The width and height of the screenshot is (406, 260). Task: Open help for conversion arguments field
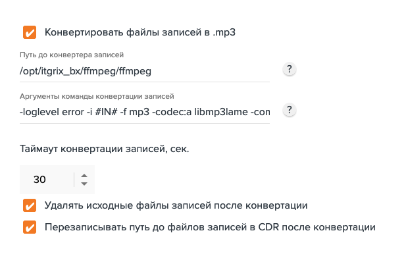[x=290, y=110]
